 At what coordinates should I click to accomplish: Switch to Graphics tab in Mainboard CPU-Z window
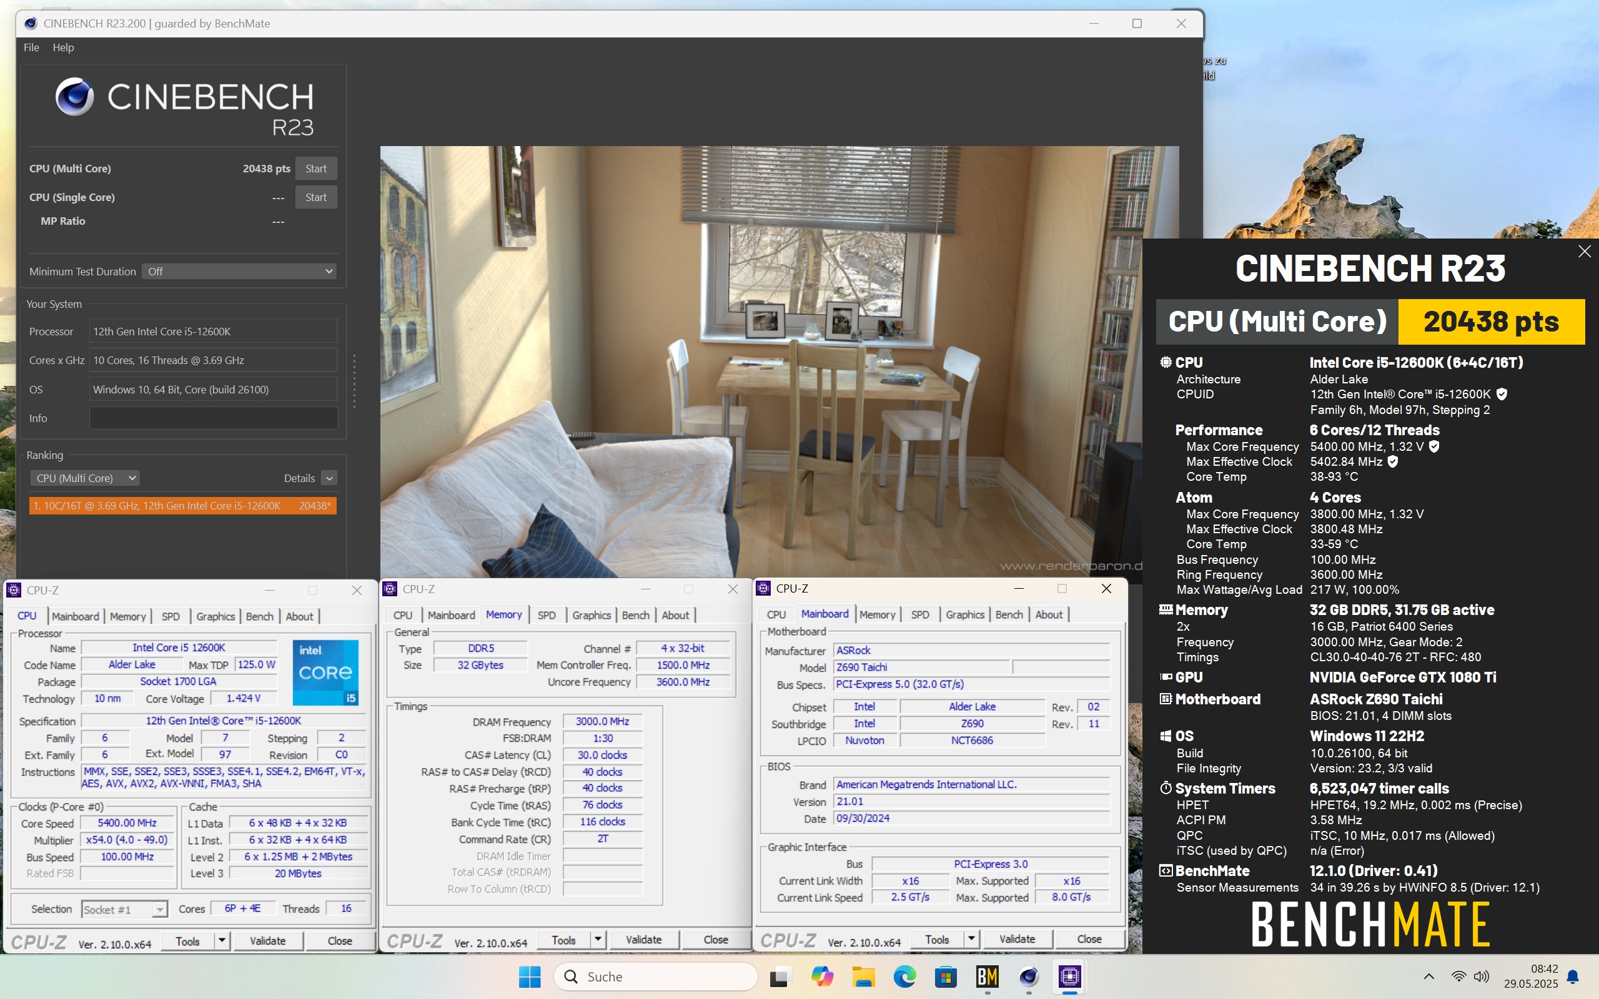[964, 614]
